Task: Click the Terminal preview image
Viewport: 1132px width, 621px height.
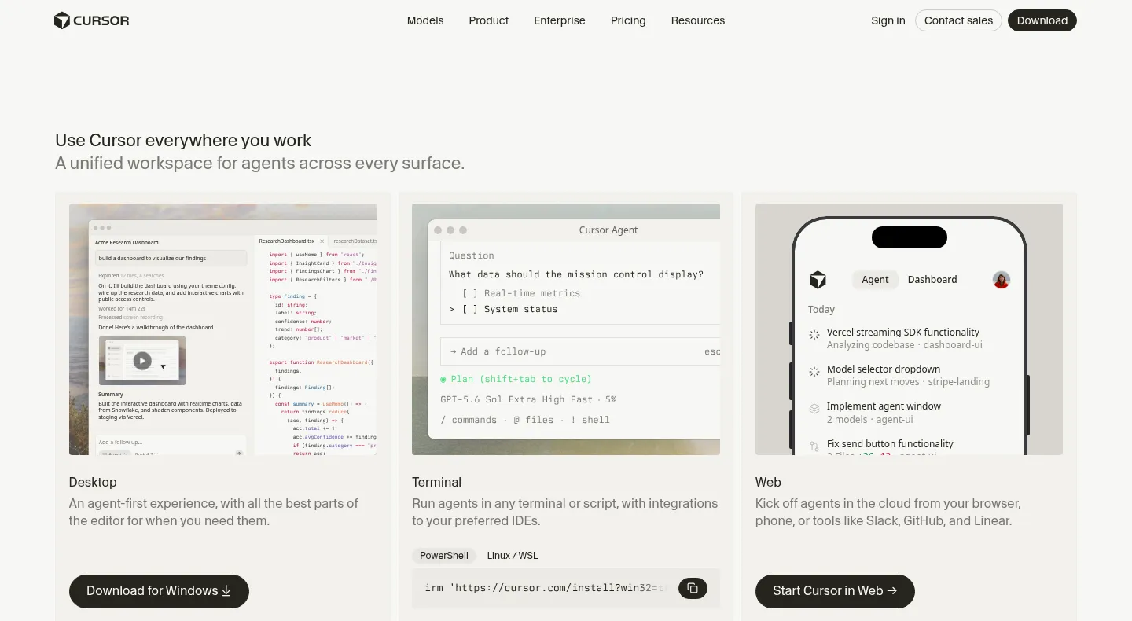Action: [x=566, y=329]
